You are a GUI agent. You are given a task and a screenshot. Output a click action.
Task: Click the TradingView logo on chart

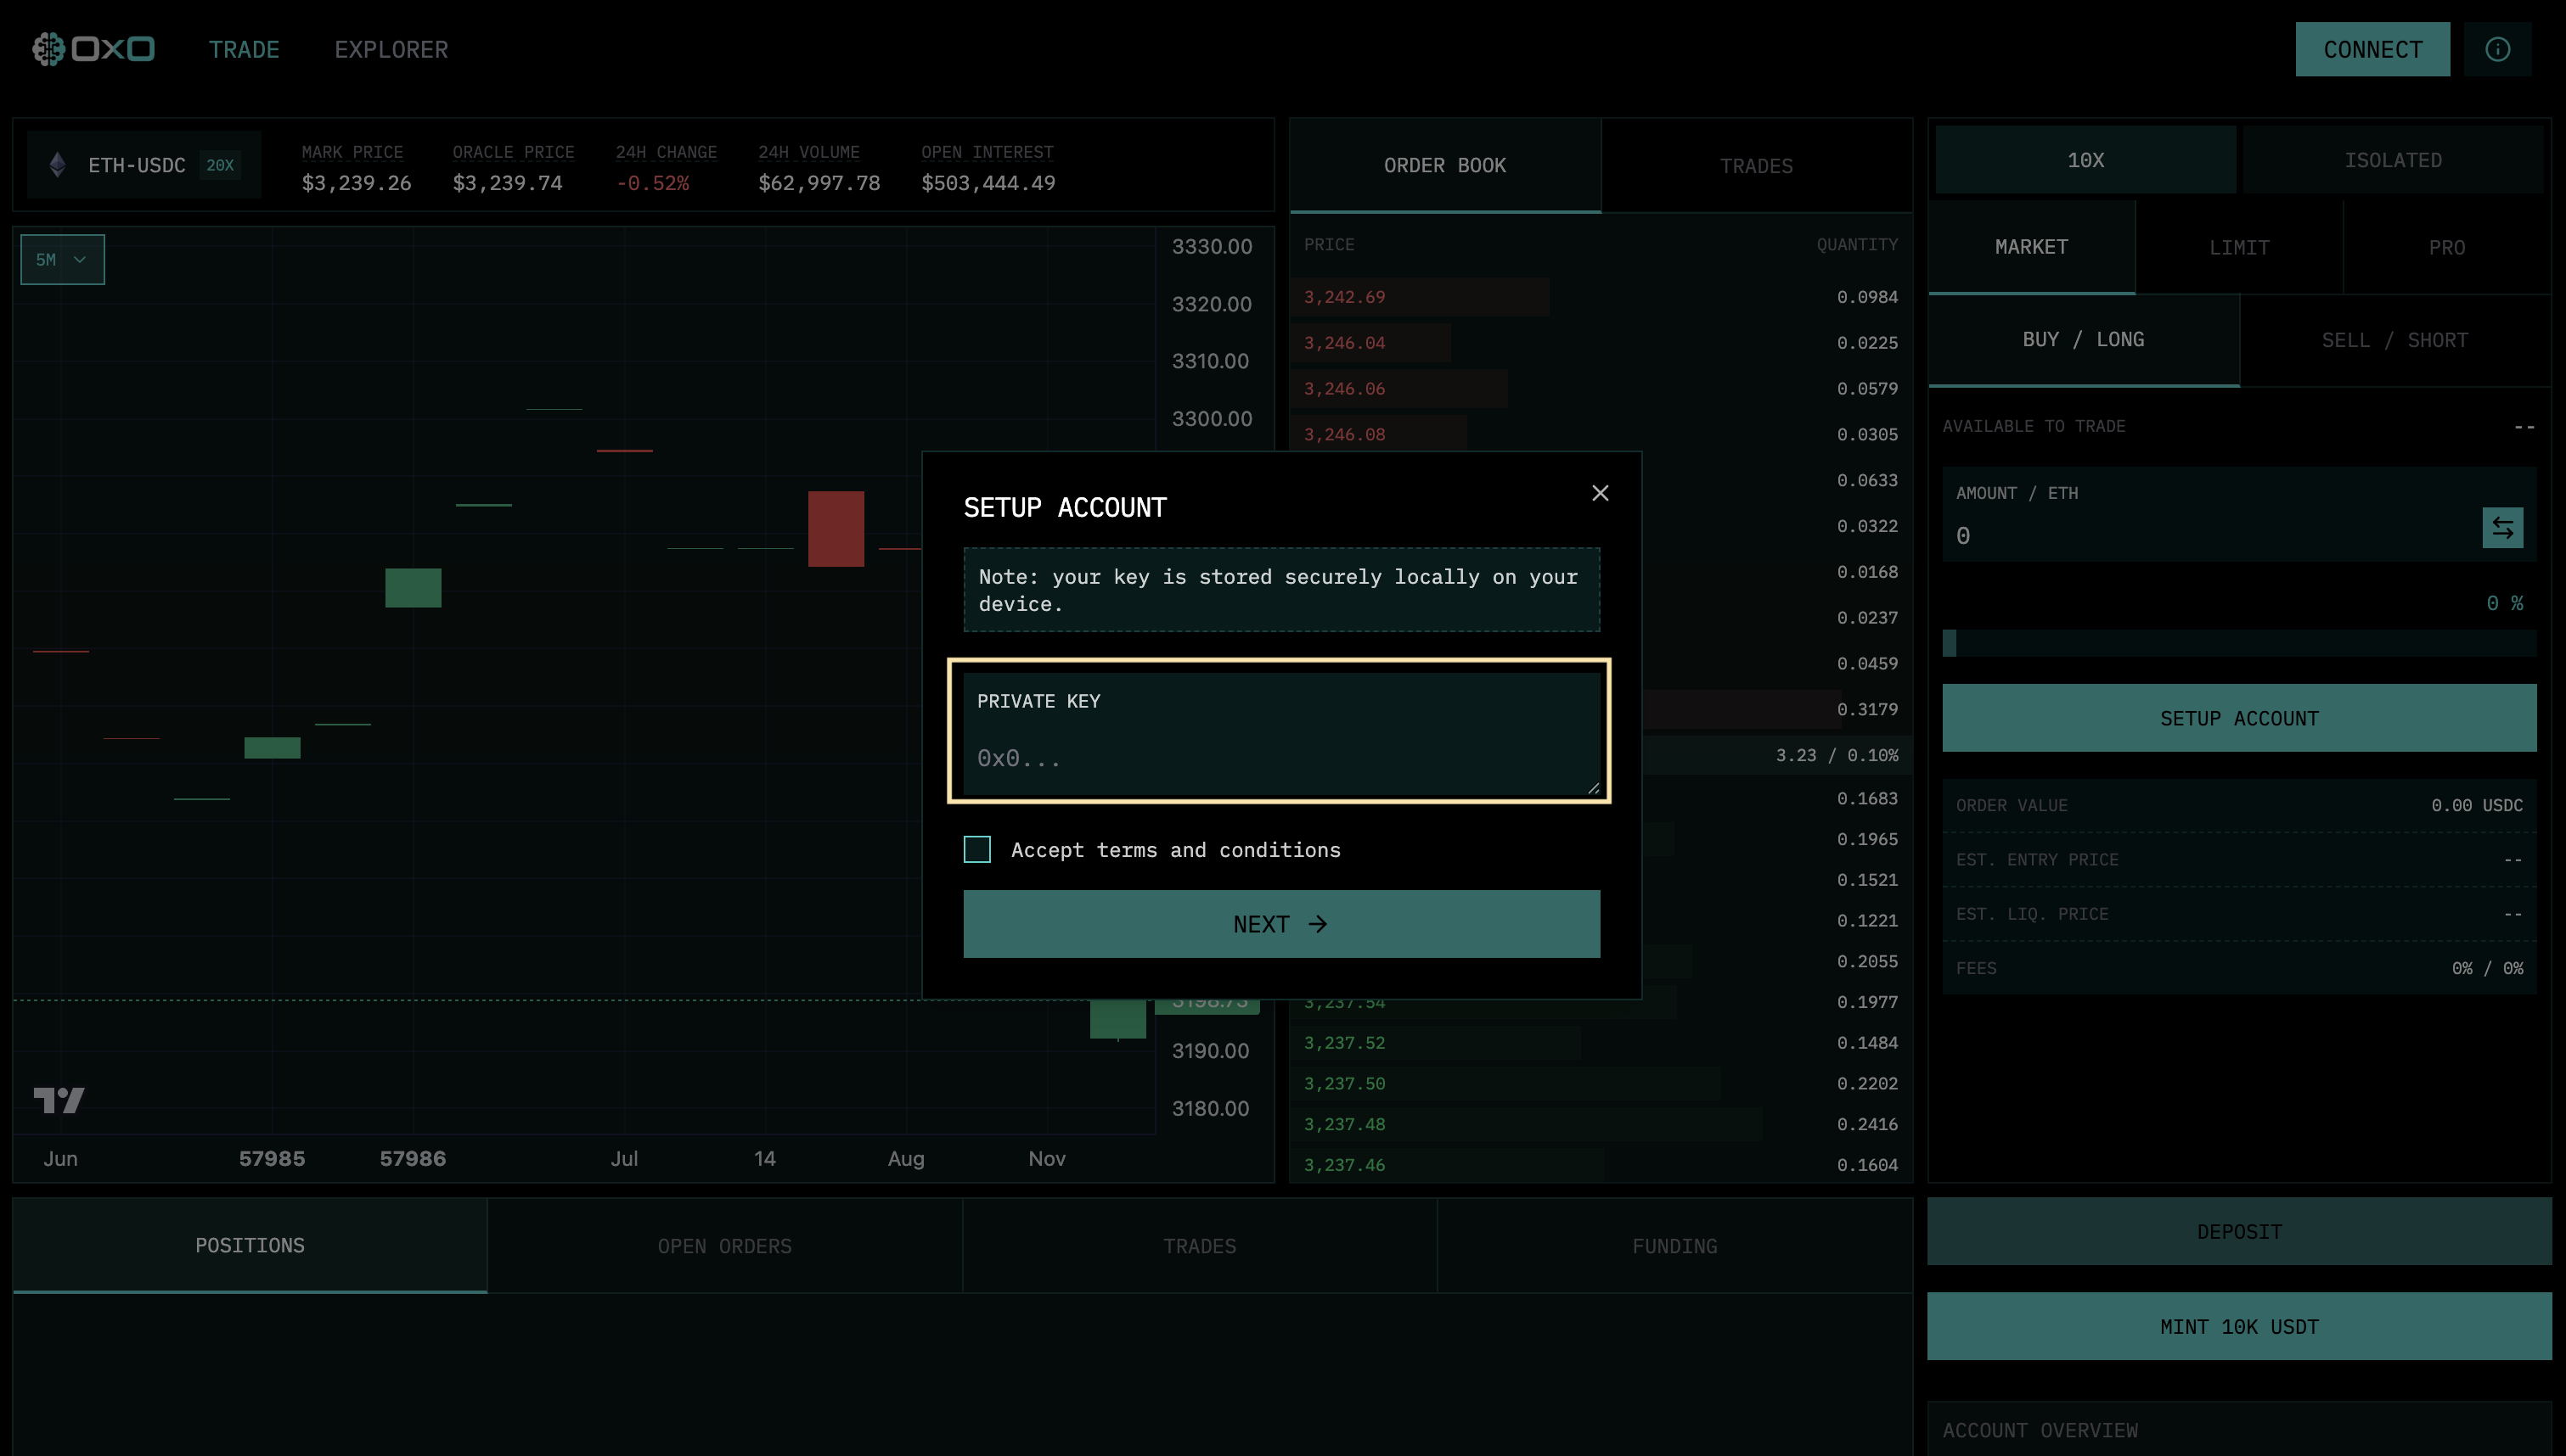59,1100
